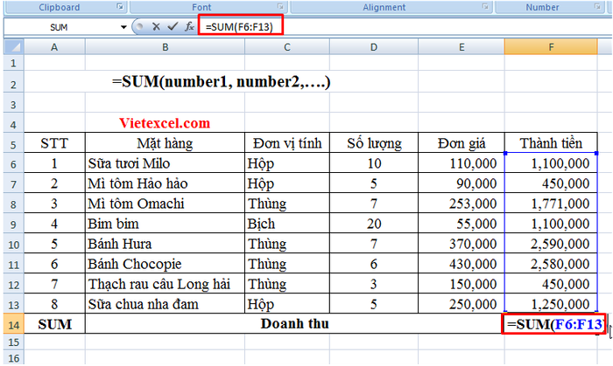Image resolution: width=613 pixels, height=366 pixels.
Task: Select the Sữa chua nha đam cell
Action: pyautogui.click(x=165, y=304)
